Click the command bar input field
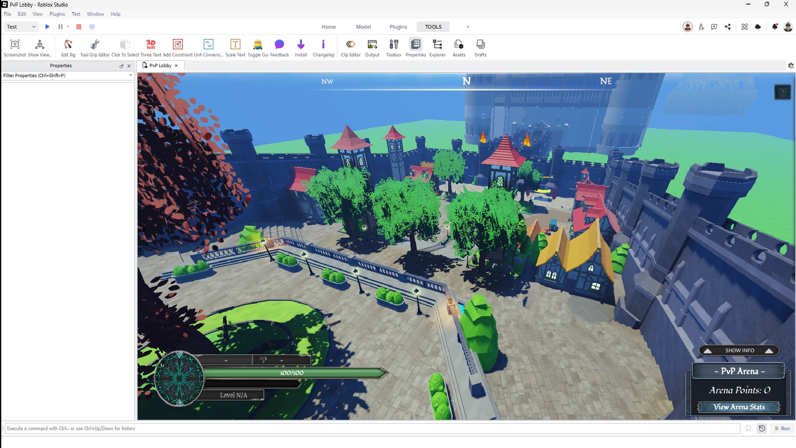This screenshot has height=448, width=796. (x=372, y=429)
